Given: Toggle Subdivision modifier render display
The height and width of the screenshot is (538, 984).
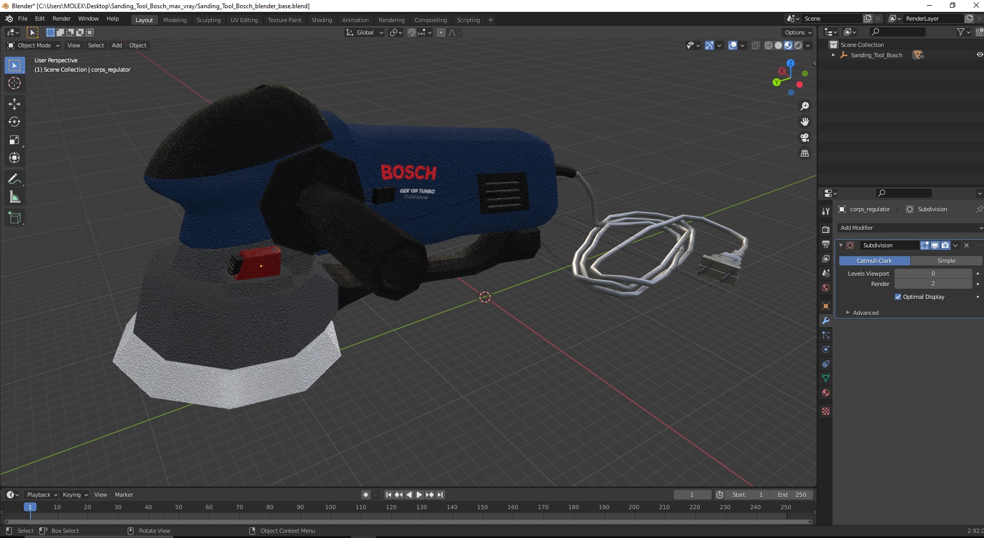Looking at the screenshot, I should (x=945, y=245).
